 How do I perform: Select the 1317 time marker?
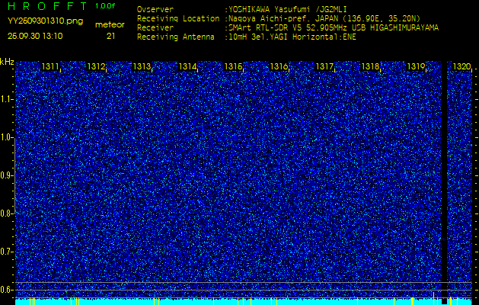coord(324,67)
